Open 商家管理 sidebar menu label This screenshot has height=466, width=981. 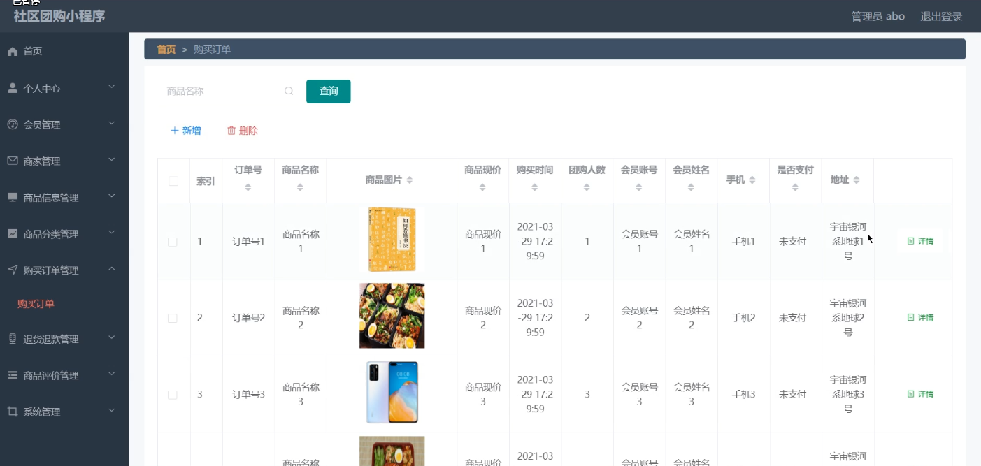point(42,161)
